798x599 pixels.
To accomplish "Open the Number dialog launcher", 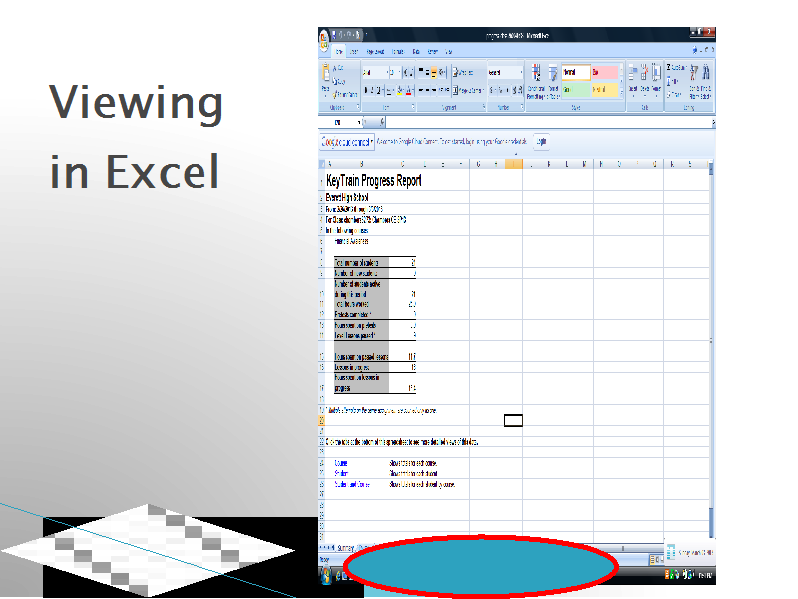I will 522,107.
